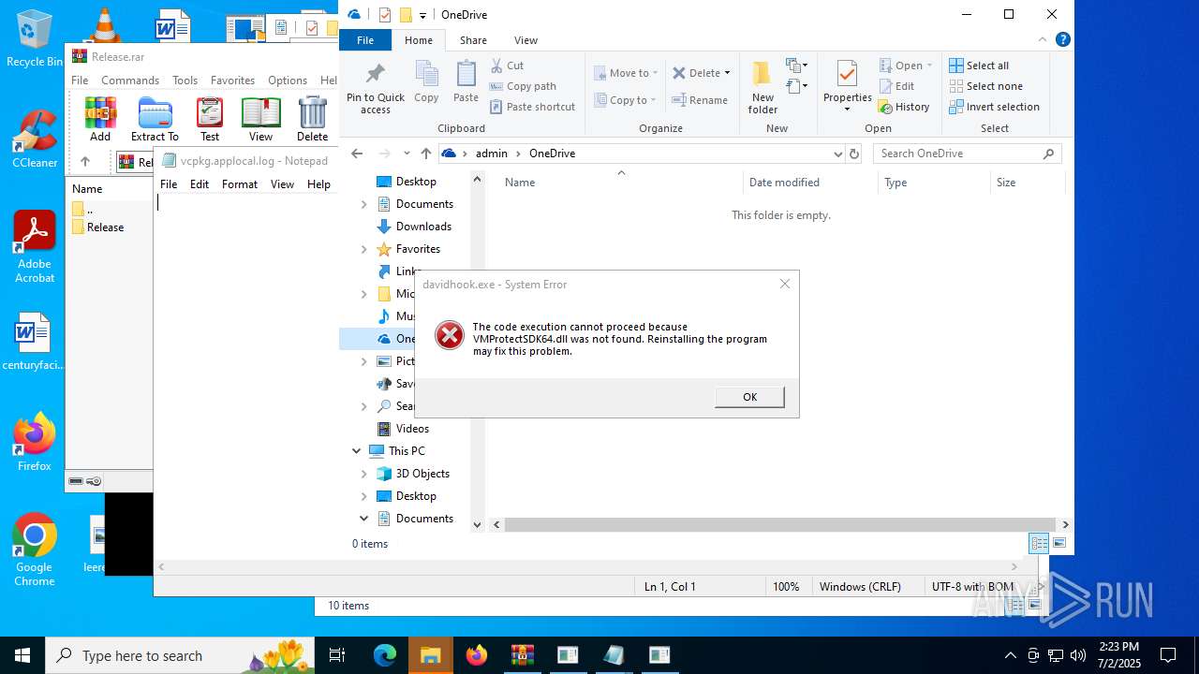The height and width of the screenshot is (674, 1199).
Task: Open the Copy to dropdown
Action: click(625, 100)
